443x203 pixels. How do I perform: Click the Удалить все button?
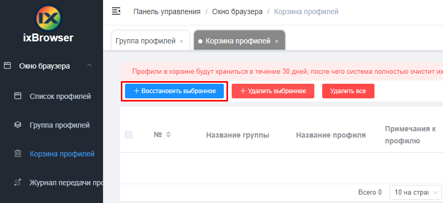[348, 91]
